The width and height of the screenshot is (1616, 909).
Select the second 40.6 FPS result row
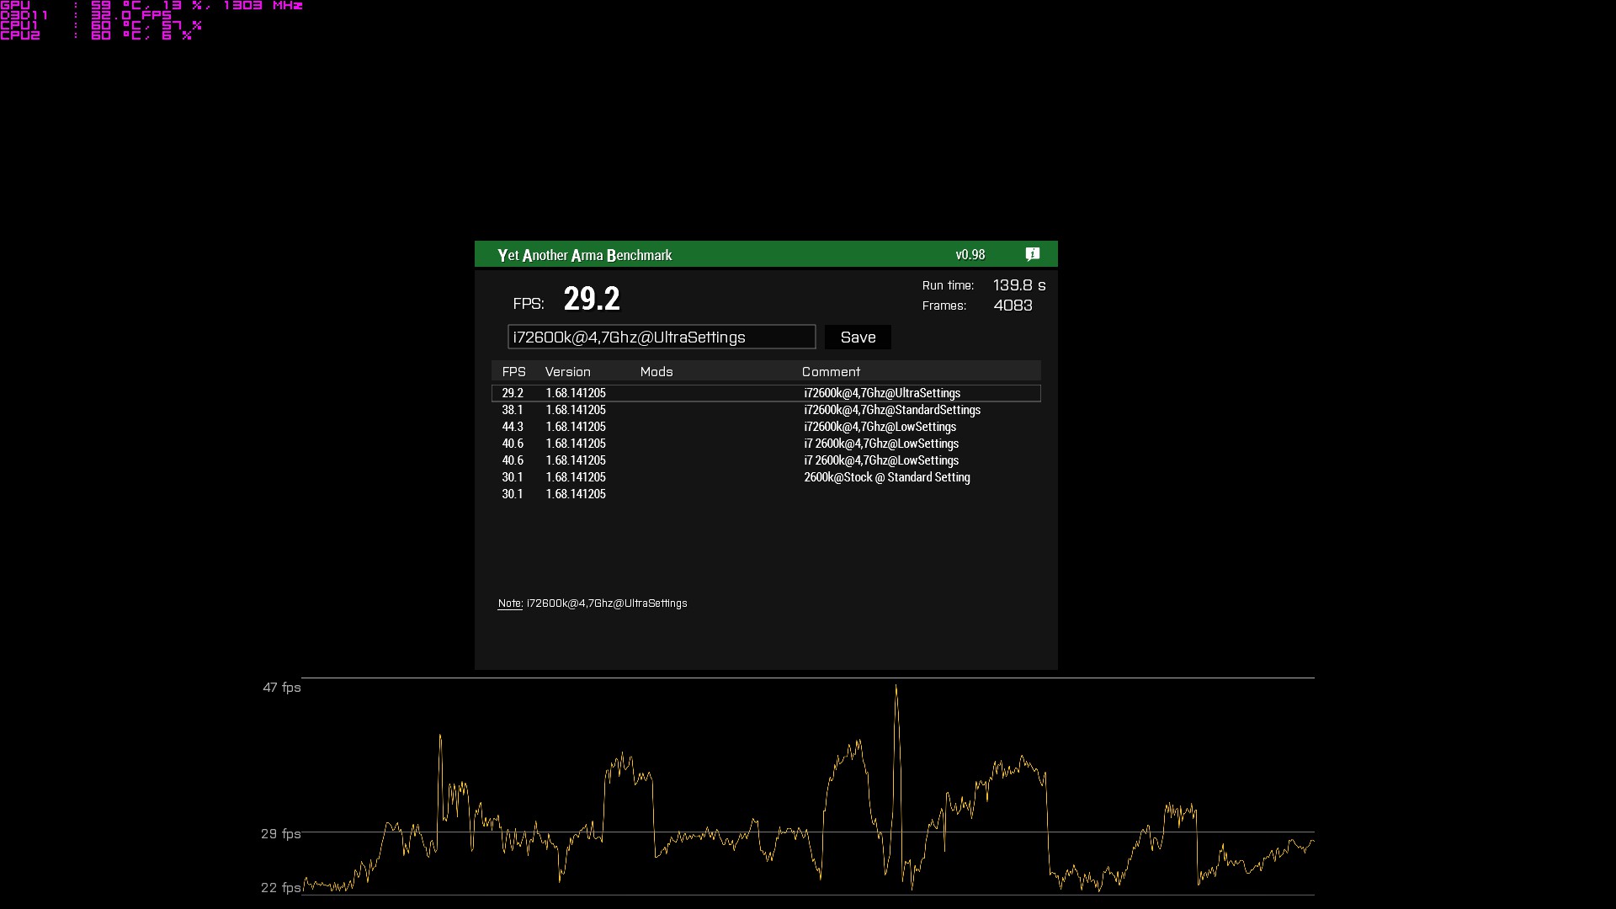tap(765, 460)
